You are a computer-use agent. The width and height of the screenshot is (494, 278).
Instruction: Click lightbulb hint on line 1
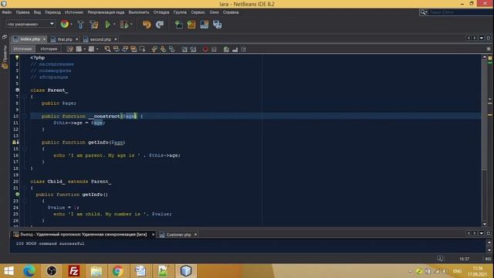[17, 57]
